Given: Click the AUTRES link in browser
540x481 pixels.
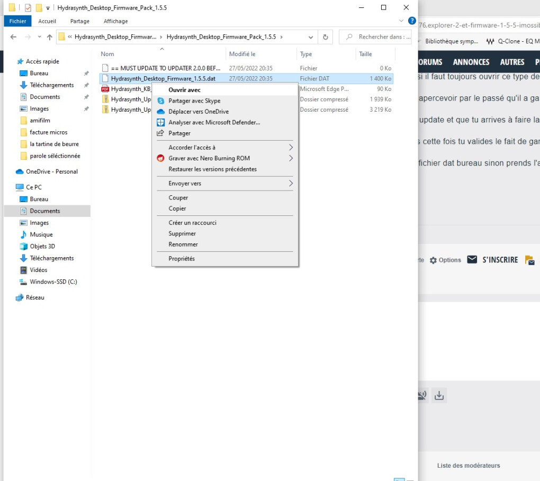Looking at the screenshot, I should [512, 62].
